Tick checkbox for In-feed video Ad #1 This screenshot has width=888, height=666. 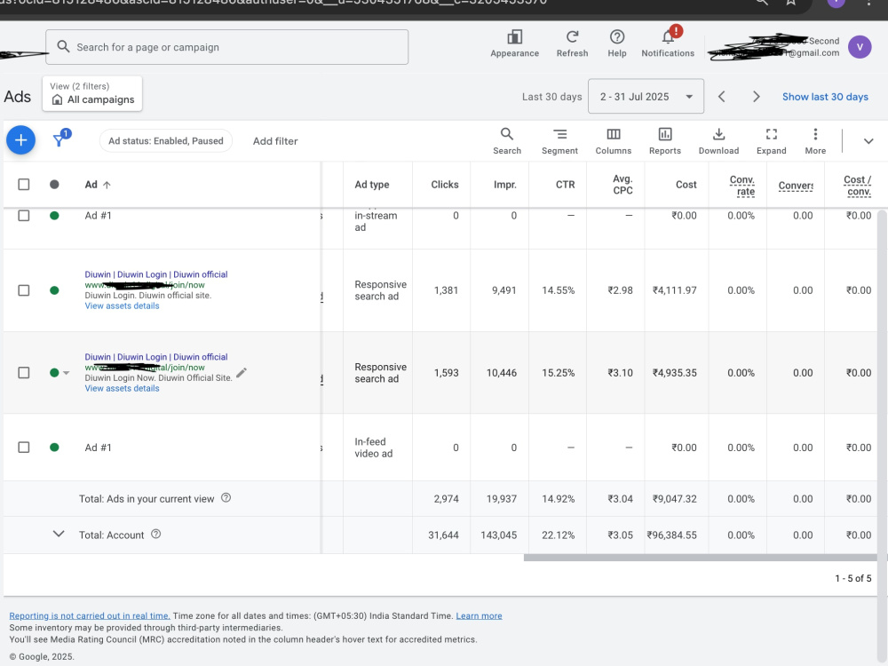tap(24, 448)
